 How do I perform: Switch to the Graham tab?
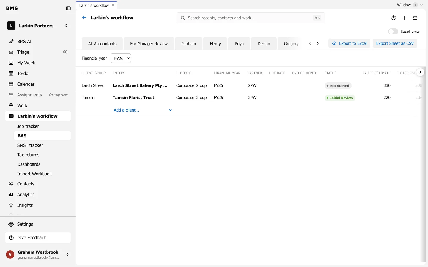189,44
